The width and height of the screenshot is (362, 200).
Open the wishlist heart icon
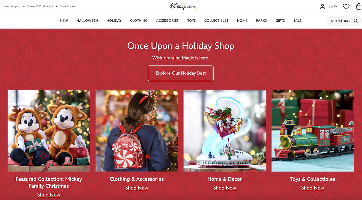pyautogui.click(x=346, y=6)
